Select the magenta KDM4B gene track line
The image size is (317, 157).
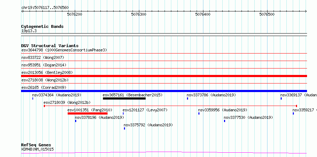[x=164, y=152]
